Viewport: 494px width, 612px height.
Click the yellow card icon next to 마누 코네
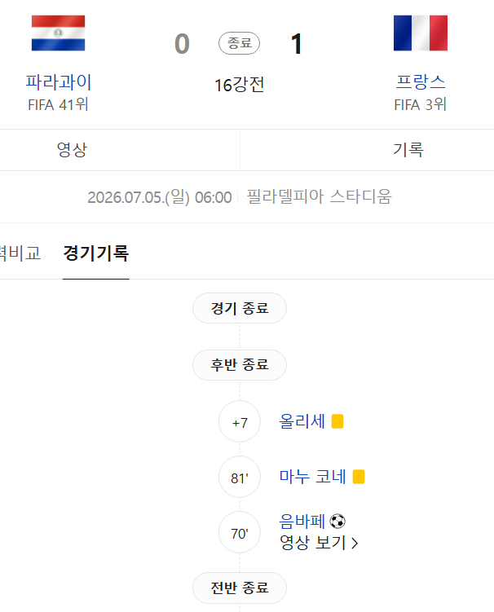pos(359,477)
